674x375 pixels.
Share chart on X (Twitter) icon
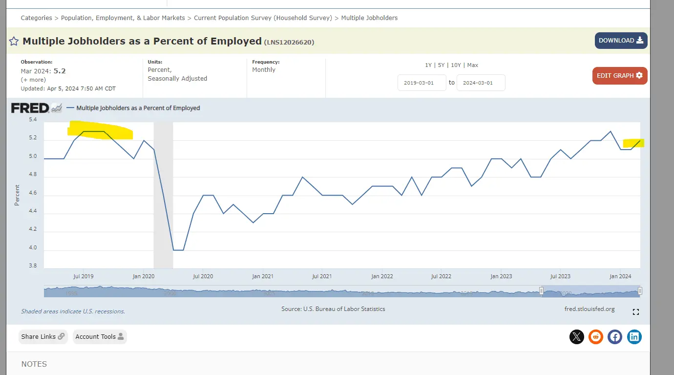(577, 336)
